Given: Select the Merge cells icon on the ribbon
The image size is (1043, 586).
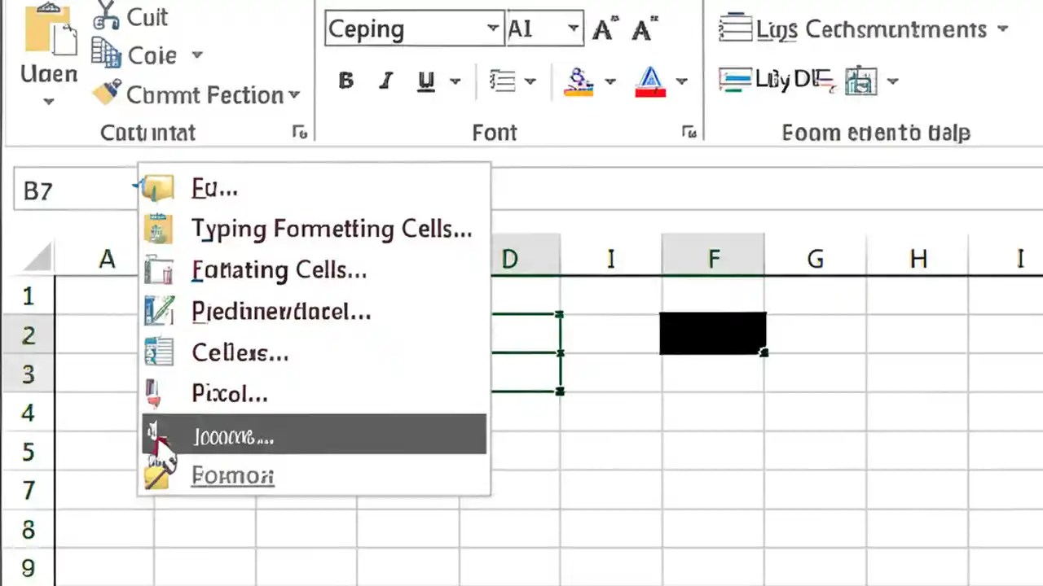Looking at the screenshot, I should [x=860, y=80].
